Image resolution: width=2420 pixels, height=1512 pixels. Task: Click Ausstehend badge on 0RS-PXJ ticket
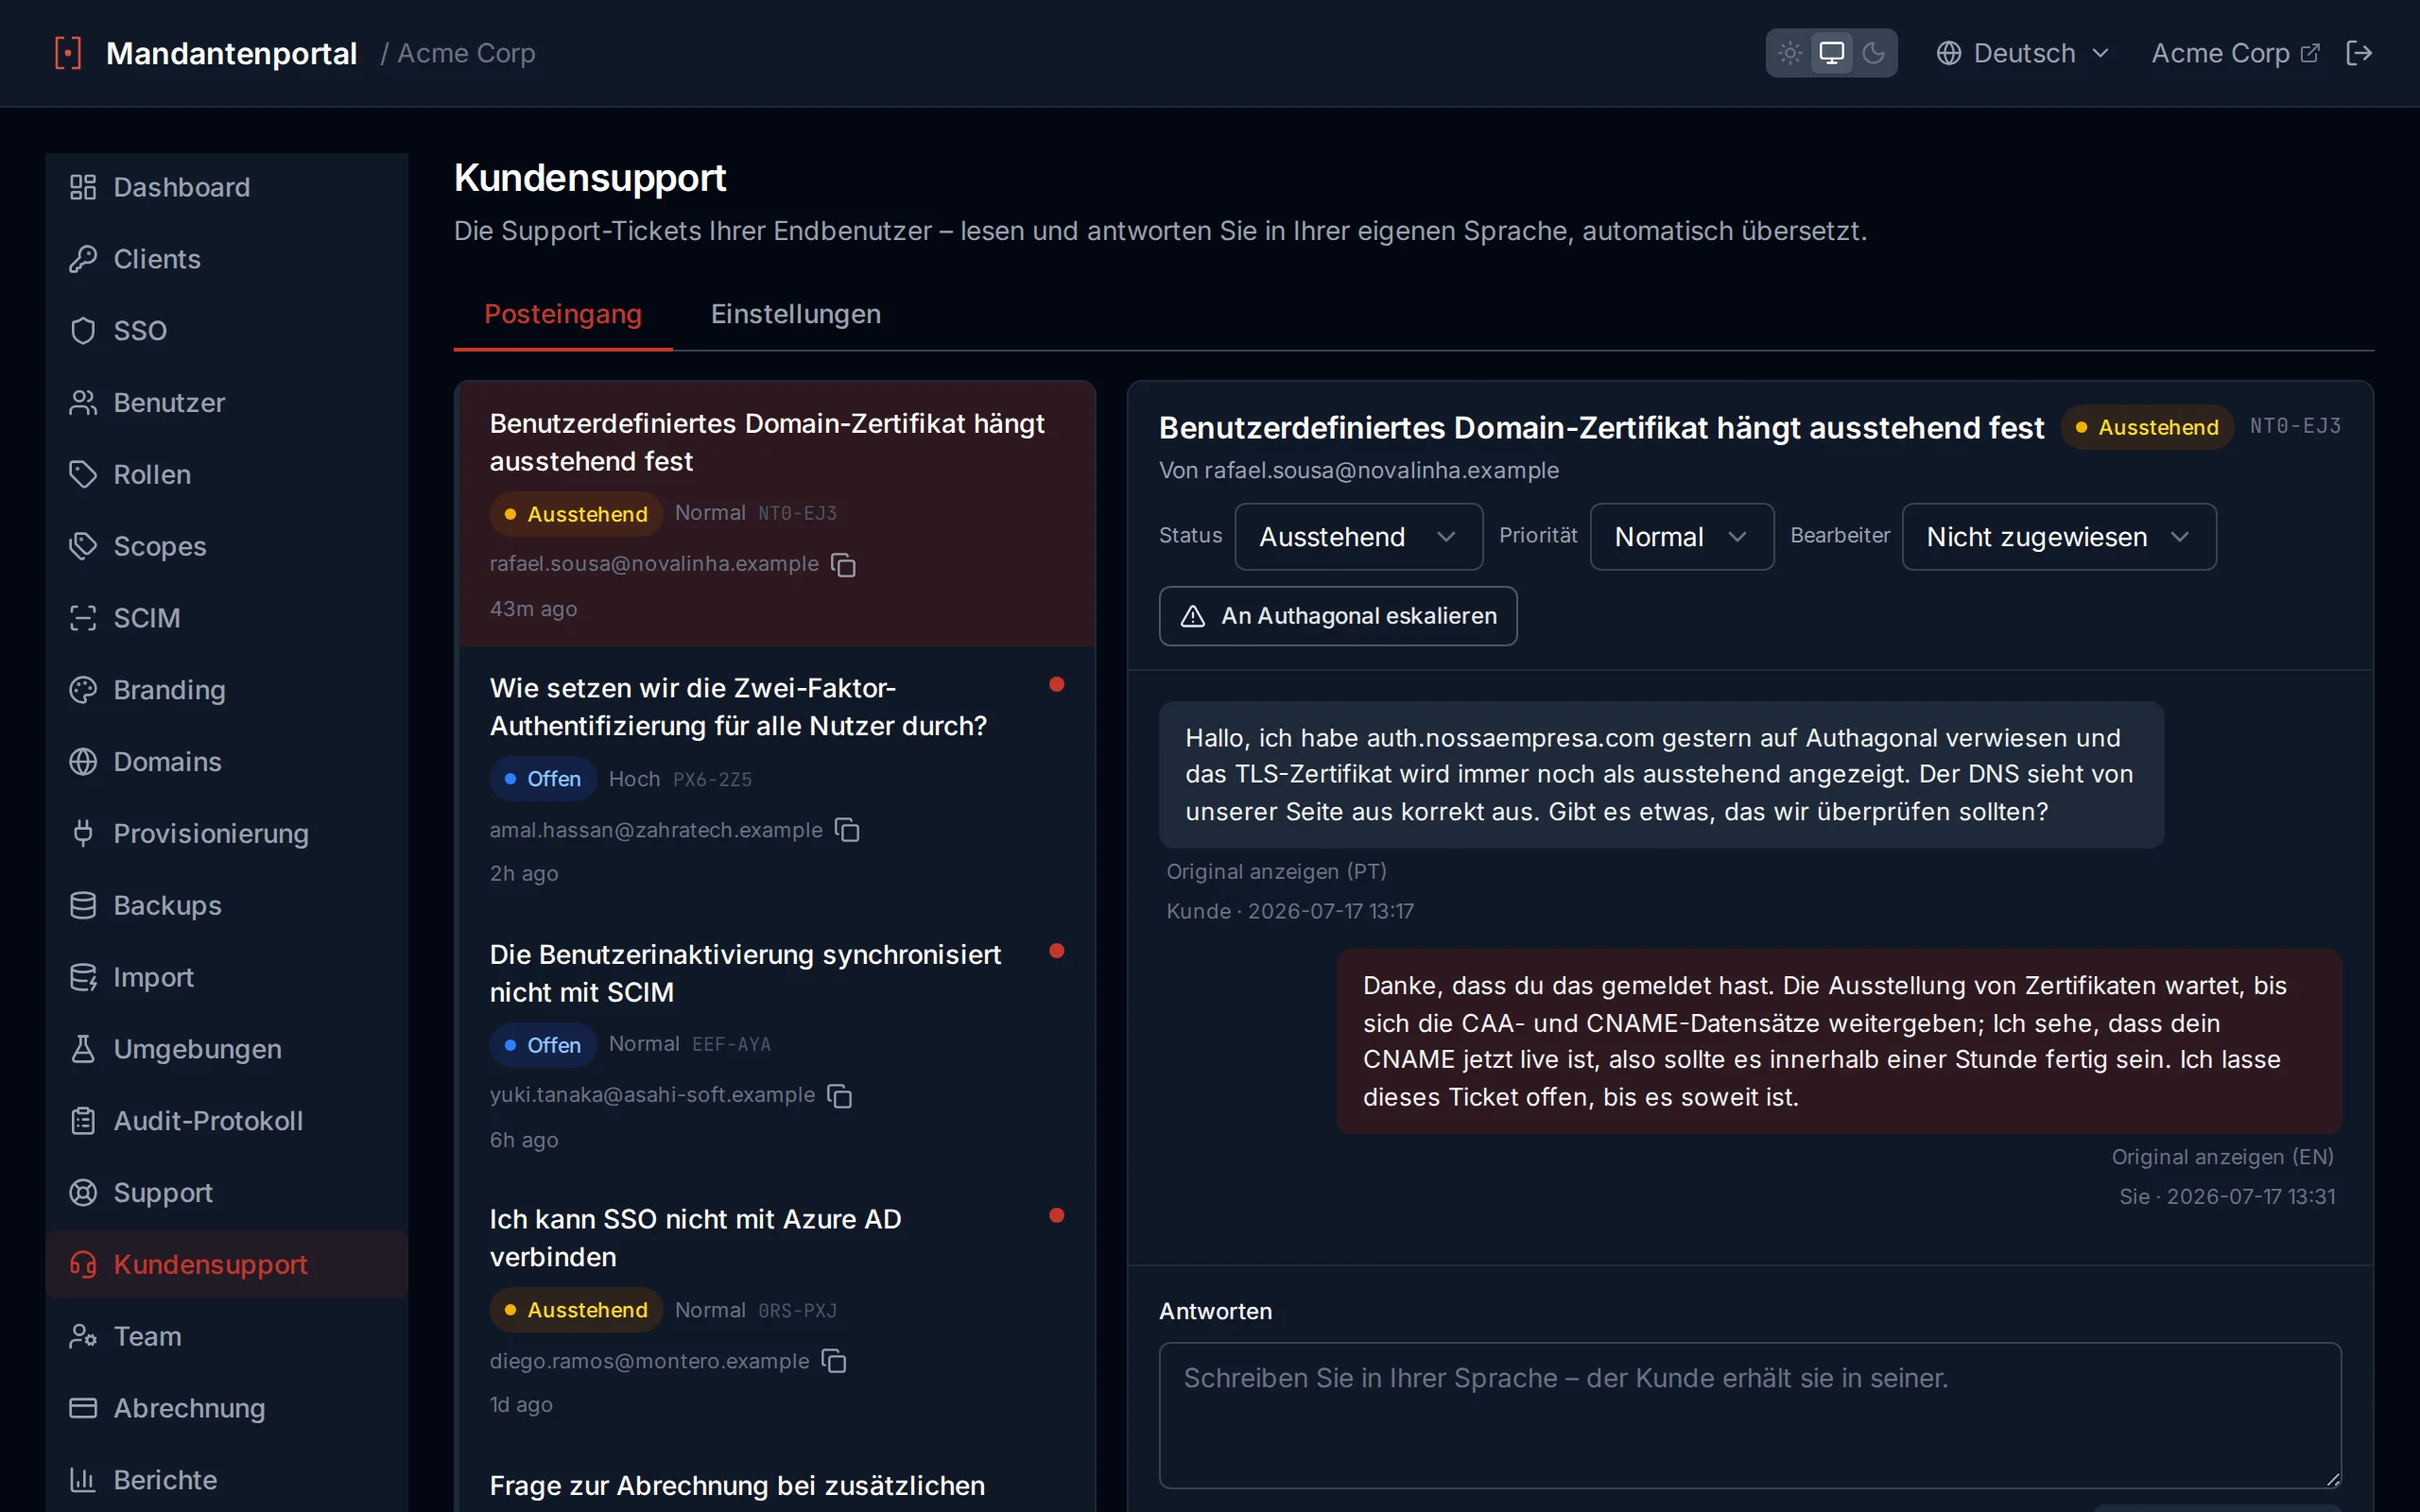coord(576,1310)
